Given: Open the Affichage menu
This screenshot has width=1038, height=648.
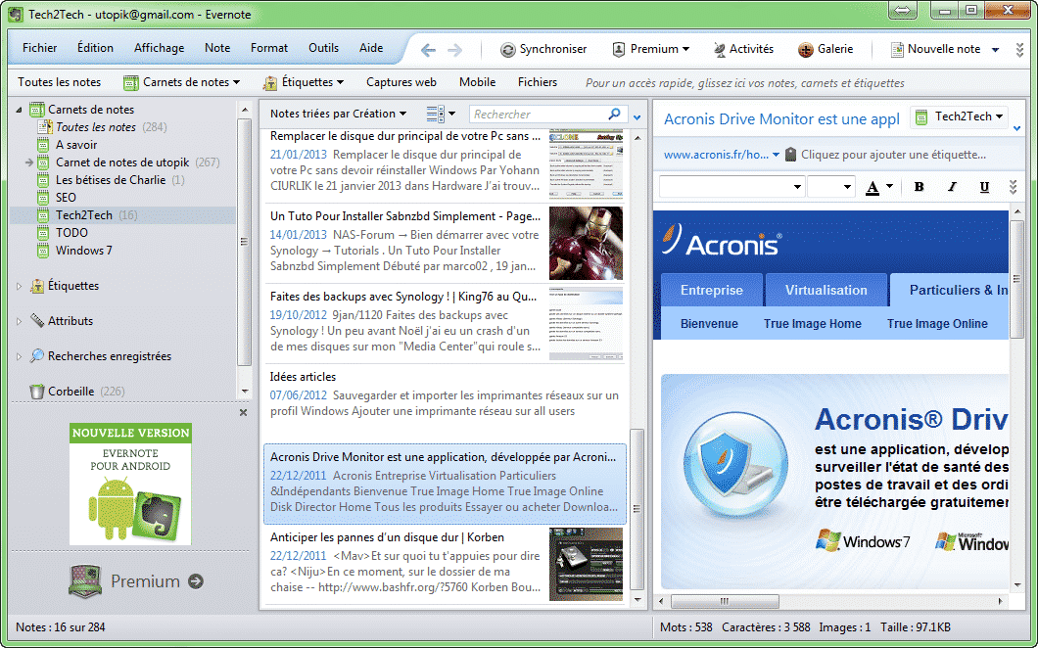Looking at the screenshot, I should pyautogui.click(x=159, y=48).
